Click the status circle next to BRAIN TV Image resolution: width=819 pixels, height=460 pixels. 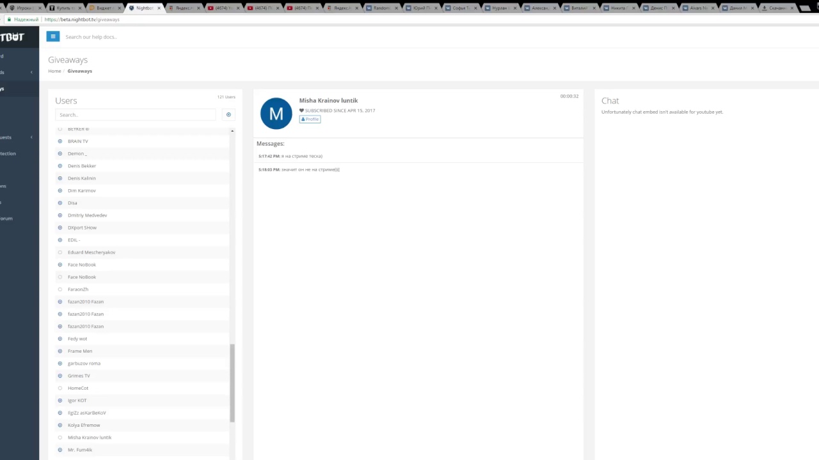pos(60,141)
